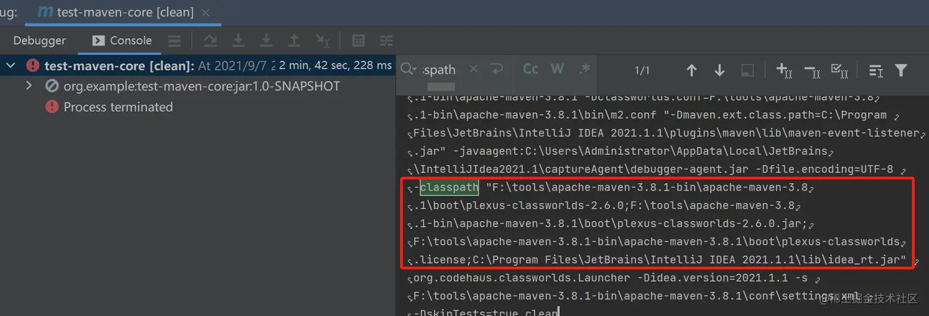Toggle the Regex (.*) search option
Image resolution: width=929 pixels, height=316 pixels.
pyautogui.click(x=584, y=69)
